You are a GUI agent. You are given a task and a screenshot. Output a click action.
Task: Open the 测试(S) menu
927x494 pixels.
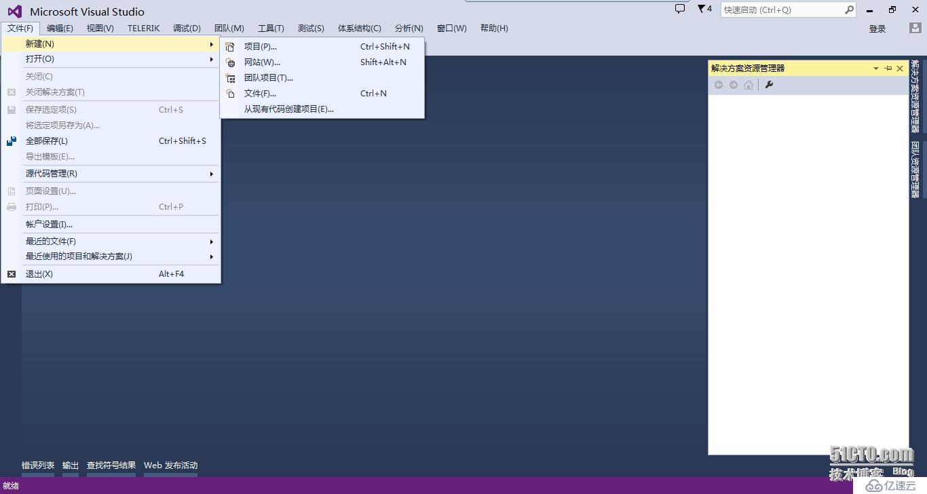tap(311, 28)
